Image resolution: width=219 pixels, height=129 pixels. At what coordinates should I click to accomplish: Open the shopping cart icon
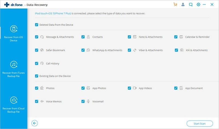175,5
